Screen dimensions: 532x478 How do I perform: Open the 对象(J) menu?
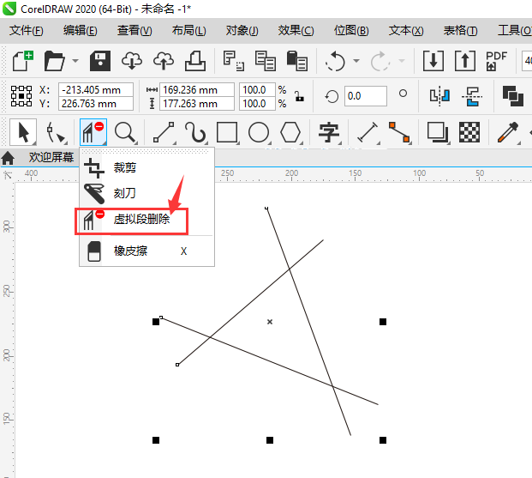point(242,31)
